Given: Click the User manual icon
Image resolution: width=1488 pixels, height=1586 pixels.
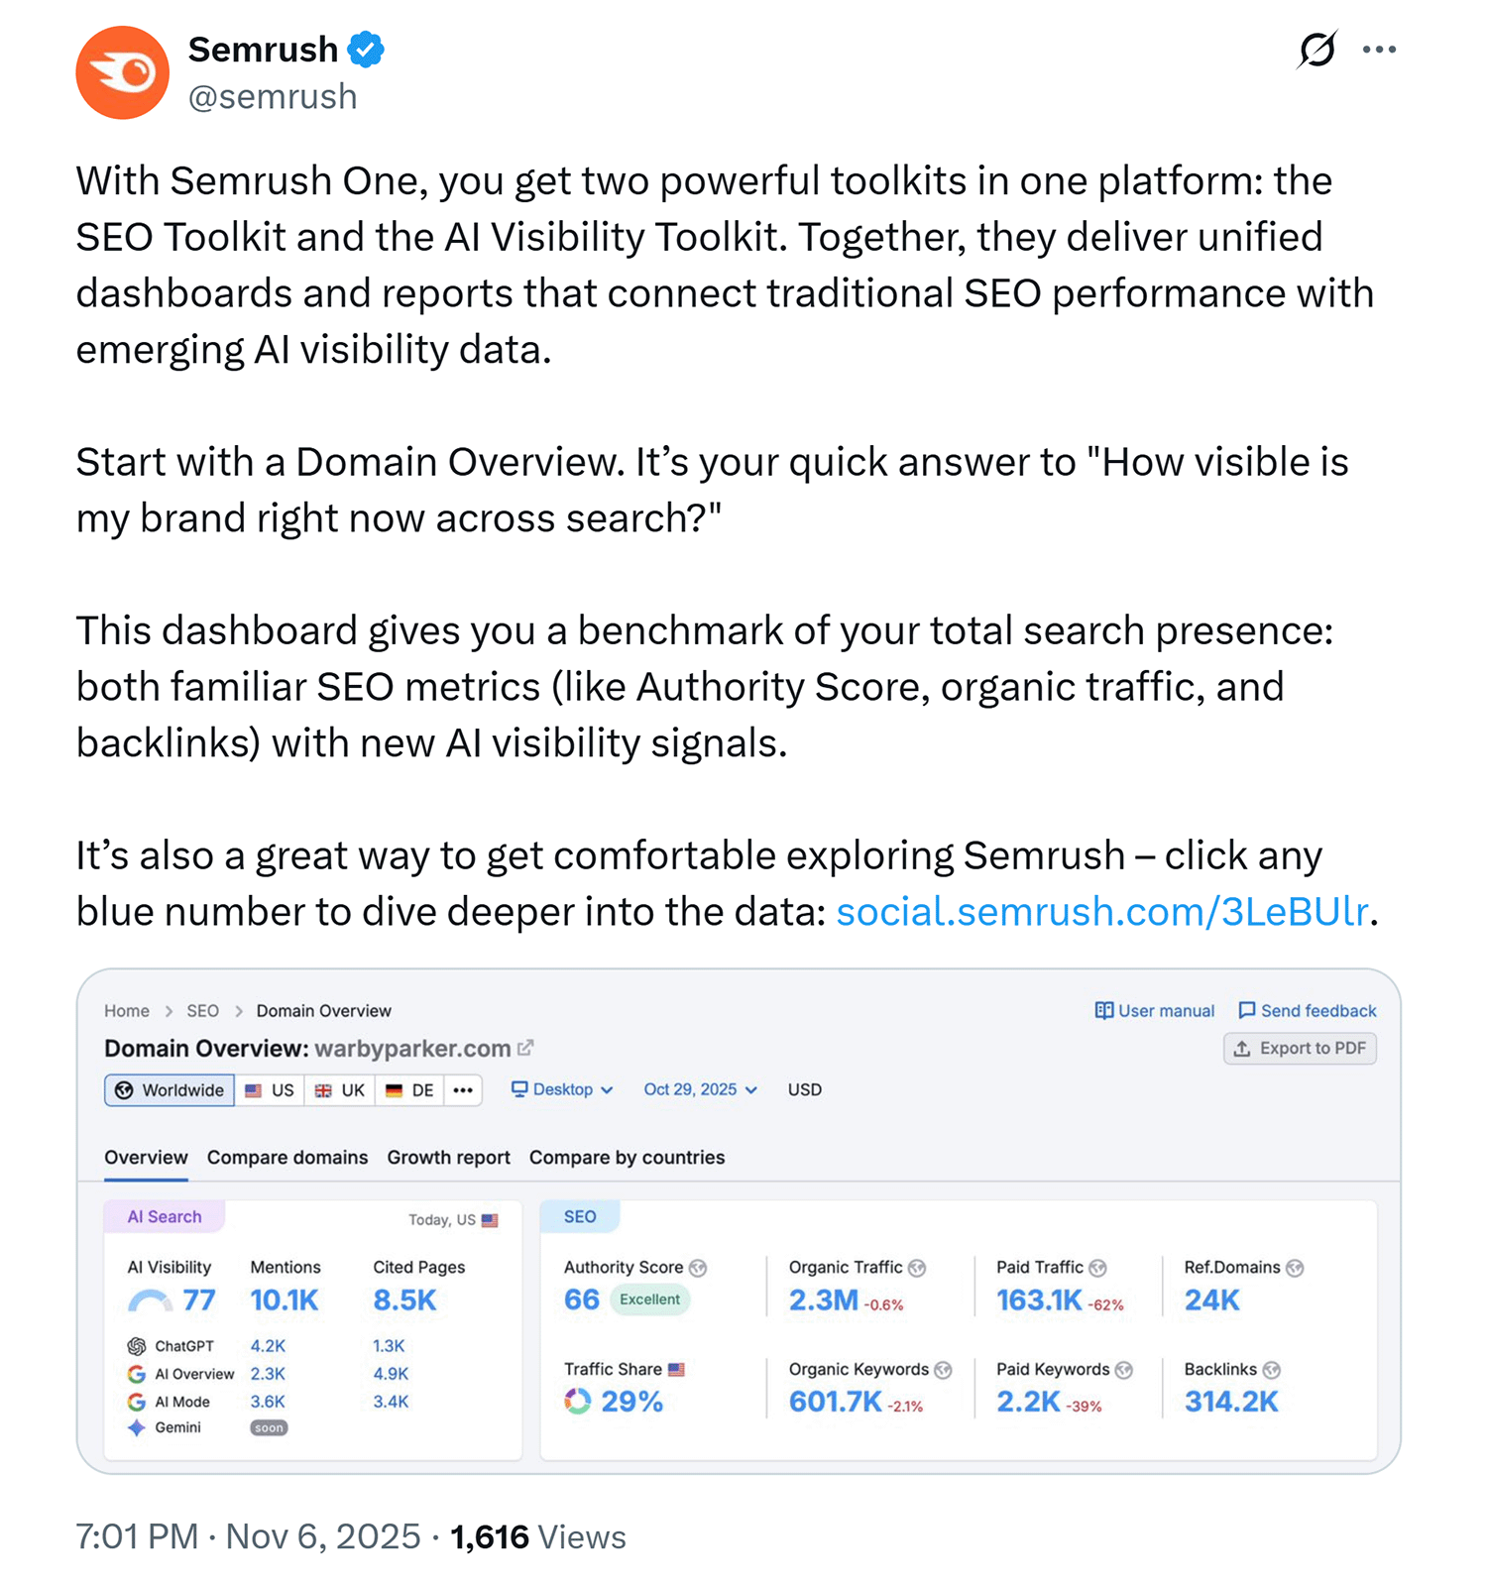Looking at the screenshot, I should click(1103, 1010).
